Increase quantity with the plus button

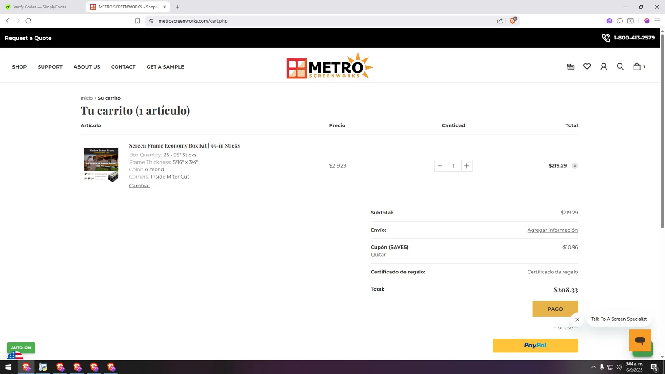(x=467, y=166)
